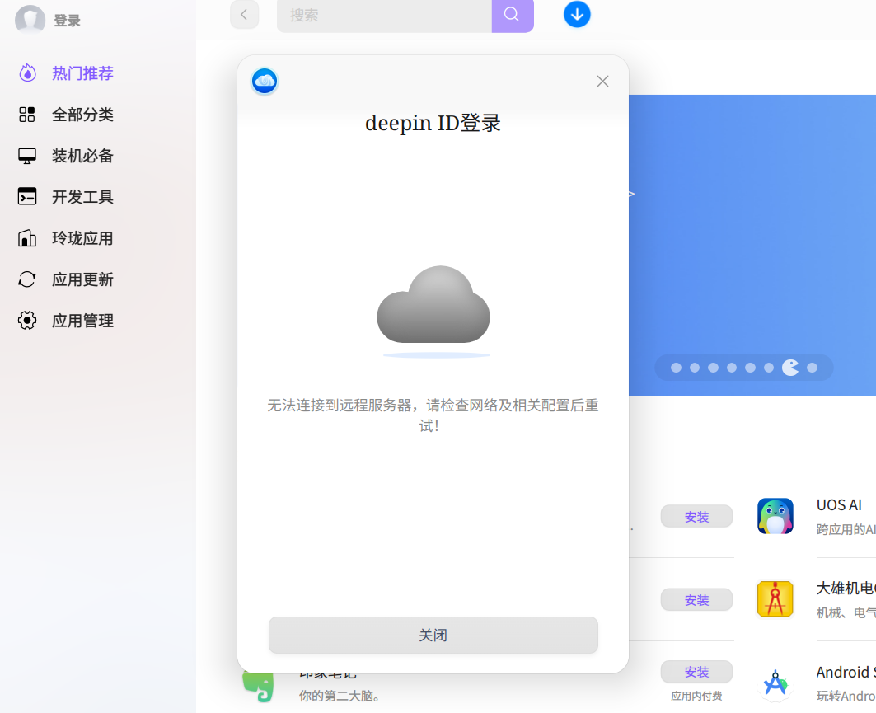Open 应用管理 settings page
Screen dimensions: 876x713
click(x=66, y=321)
